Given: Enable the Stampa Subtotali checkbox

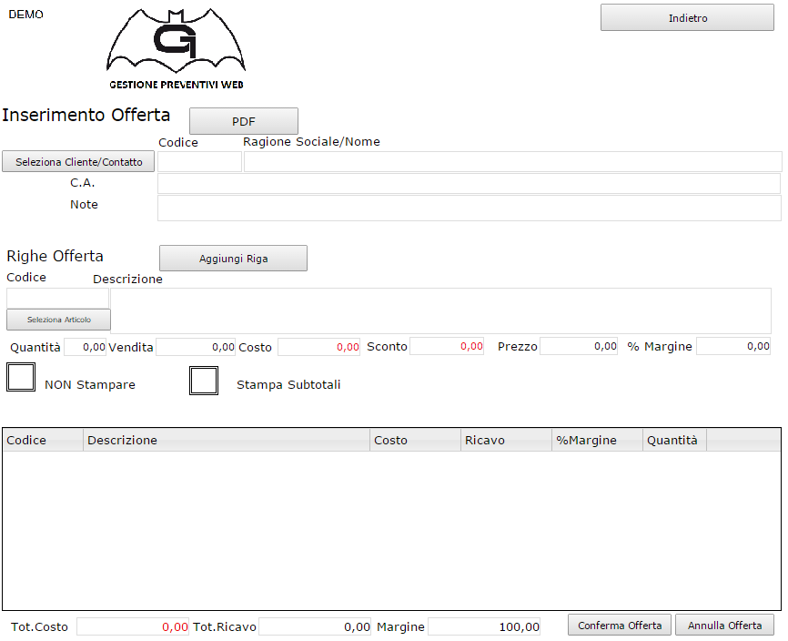Looking at the screenshot, I should coord(204,381).
